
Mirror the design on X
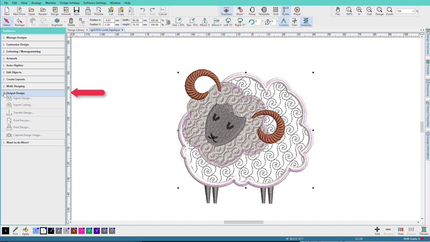[205, 23]
